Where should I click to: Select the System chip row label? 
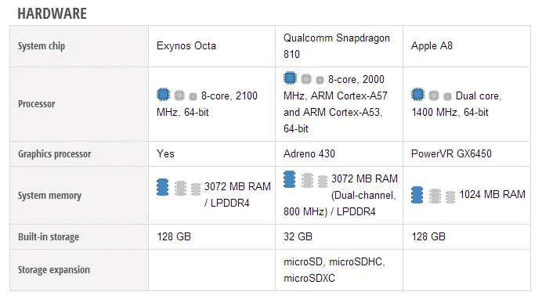[42, 46]
